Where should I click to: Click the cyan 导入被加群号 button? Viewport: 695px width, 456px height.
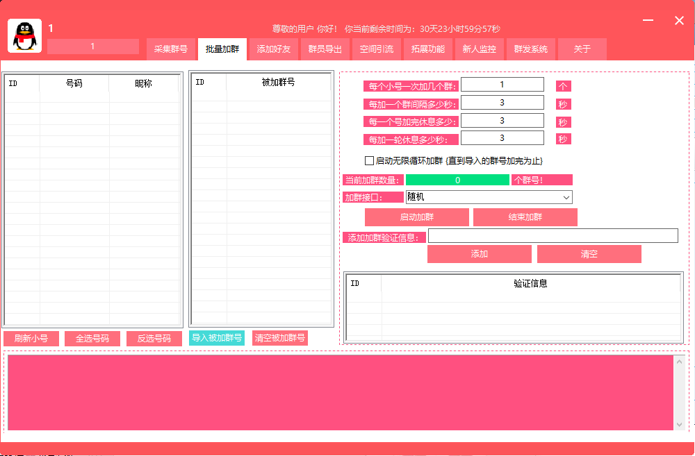coord(217,338)
